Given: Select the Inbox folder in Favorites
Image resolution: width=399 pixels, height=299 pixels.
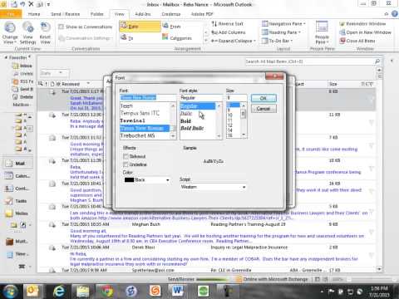Looking at the screenshot, I should coord(22,66).
